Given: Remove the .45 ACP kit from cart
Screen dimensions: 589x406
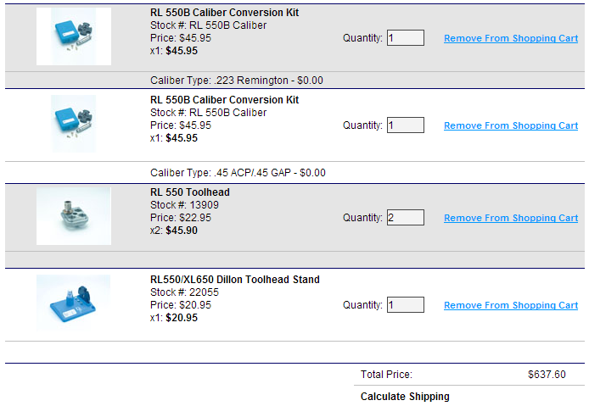Looking at the screenshot, I should click(511, 125).
